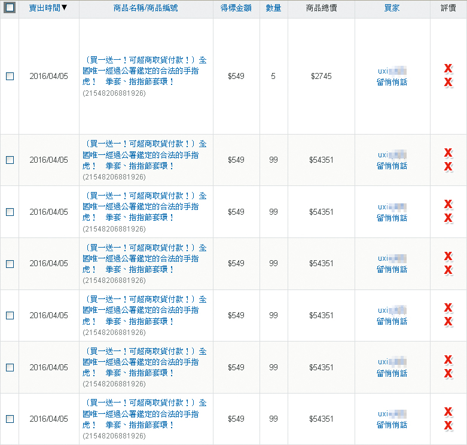The width and height of the screenshot is (467, 445).
Task: Click 留悄悄話 in the second order row
Action: (x=392, y=166)
